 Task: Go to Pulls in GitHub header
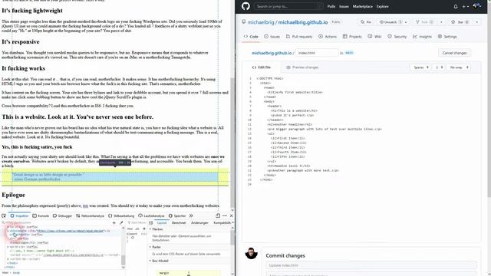[331, 7]
